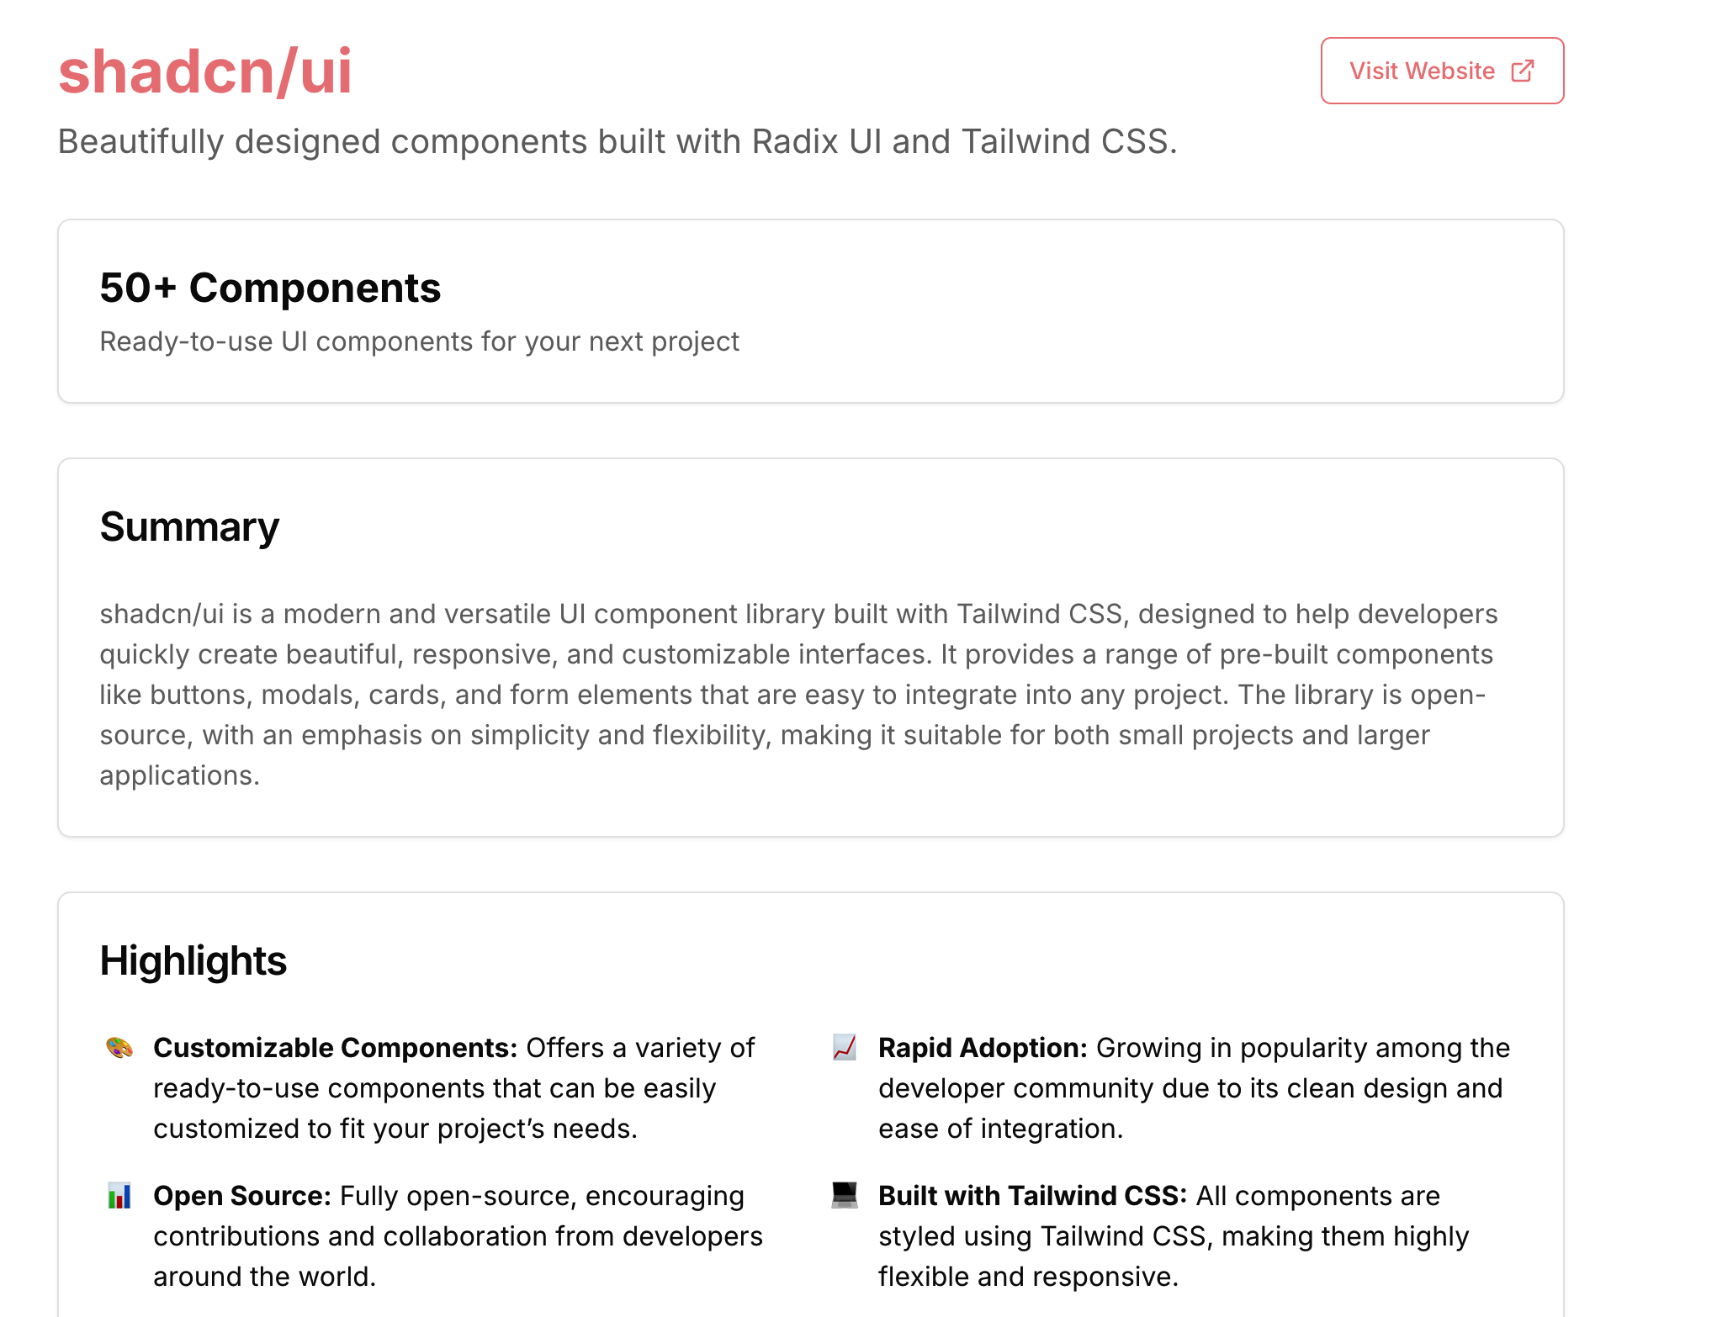Click the Tailwind CSS highlight description
The image size is (1733, 1317).
[1174, 1236]
